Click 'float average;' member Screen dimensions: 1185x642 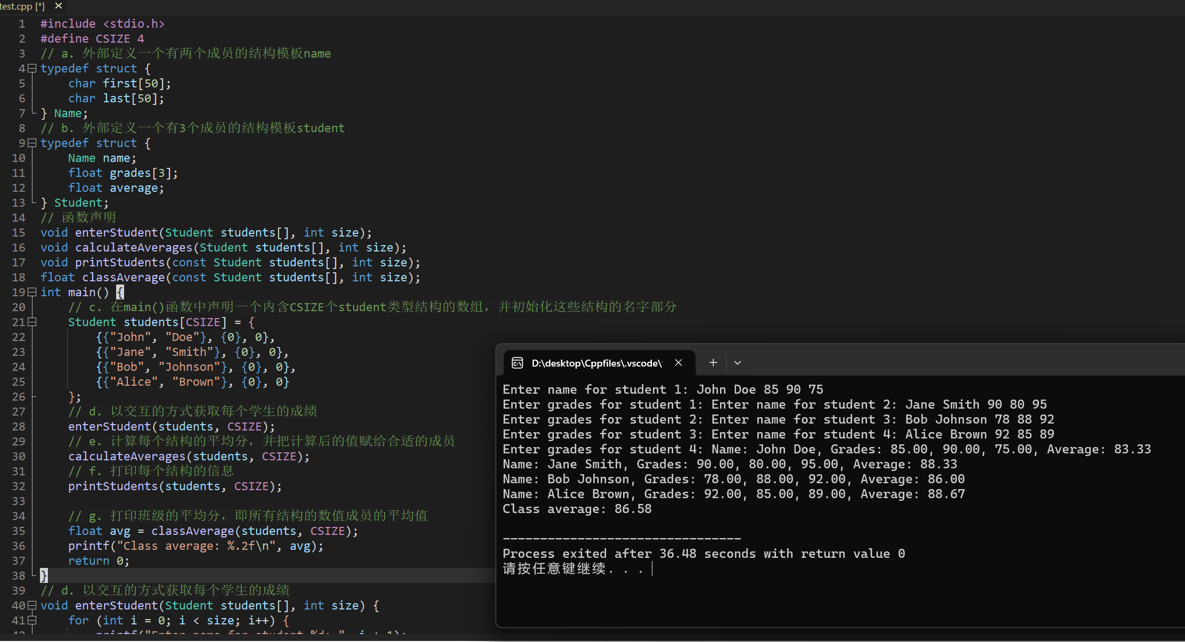[x=116, y=188]
